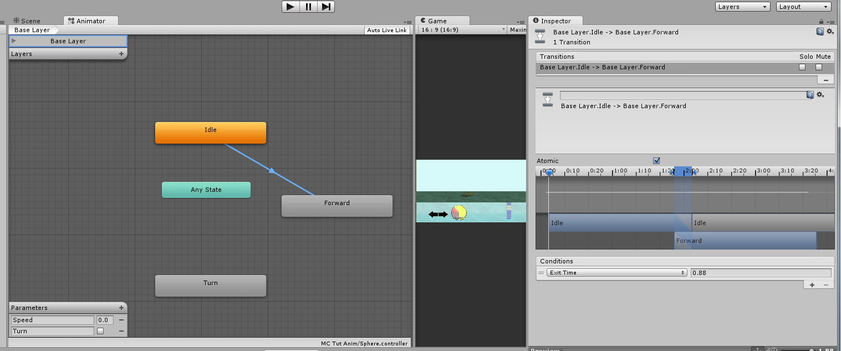
Task: Click the Play button in top toolbar
Action: [x=290, y=7]
